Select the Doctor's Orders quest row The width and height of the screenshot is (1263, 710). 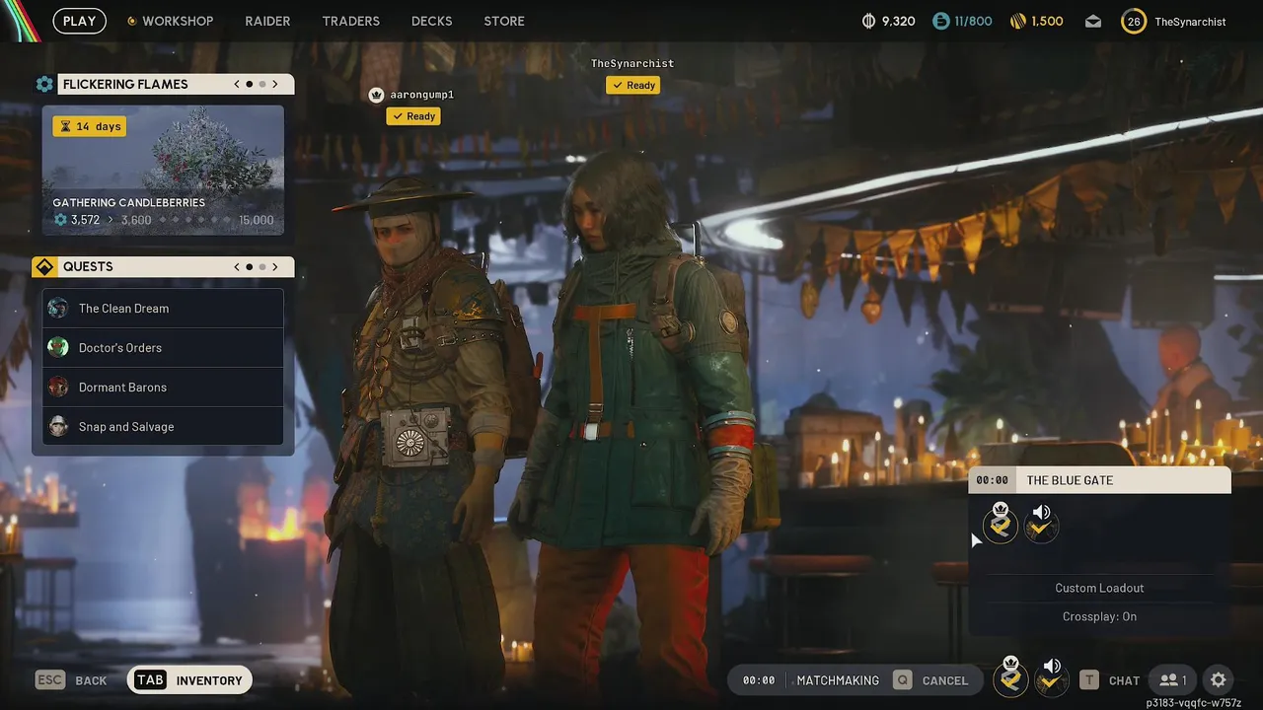163,348
